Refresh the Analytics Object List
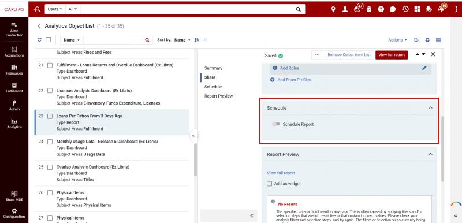This screenshot has width=462, height=223. pyautogui.click(x=39, y=40)
